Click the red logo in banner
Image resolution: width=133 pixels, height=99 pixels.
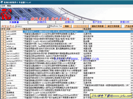[x=6, y=14]
